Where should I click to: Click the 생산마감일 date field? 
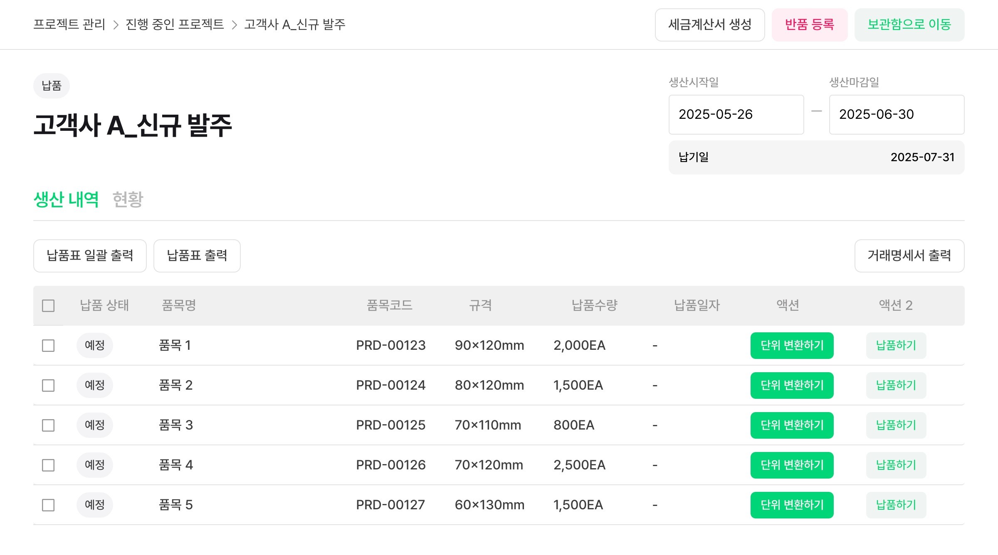tap(896, 115)
